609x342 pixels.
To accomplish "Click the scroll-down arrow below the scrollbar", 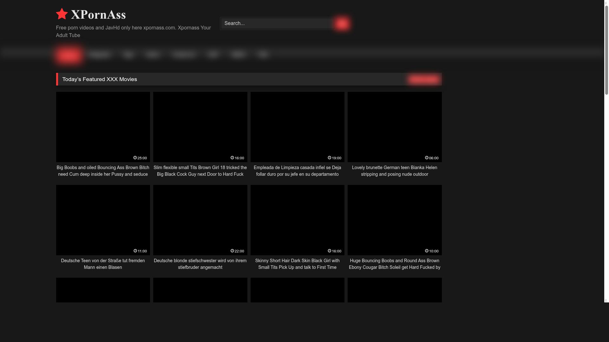I will [606, 300].
